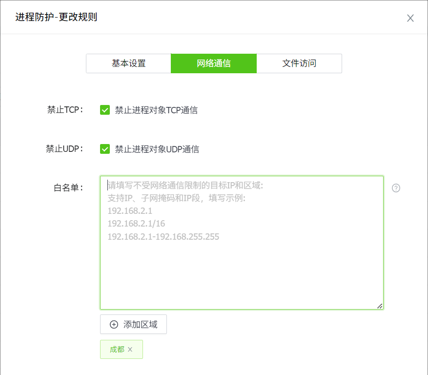Close the 进程防护-更改规则 dialog
This screenshot has height=375, width=428.
(x=410, y=18)
